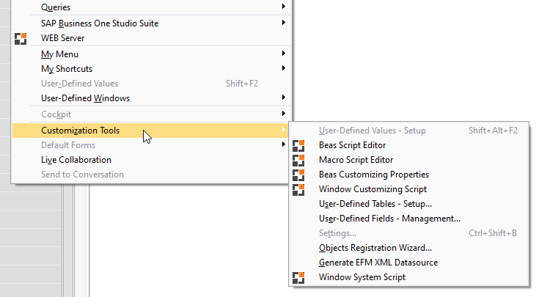The width and height of the screenshot is (536, 297).
Task: Select the Macro Script Editor entry
Action: pos(356,160)
